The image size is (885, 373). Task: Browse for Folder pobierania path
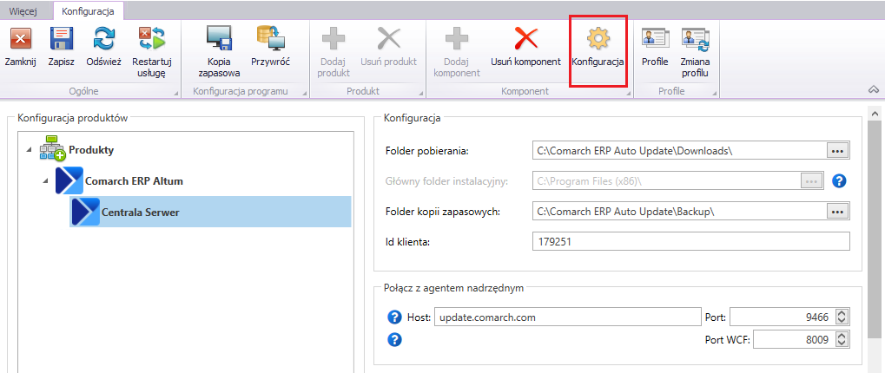(x=837, y=150)
